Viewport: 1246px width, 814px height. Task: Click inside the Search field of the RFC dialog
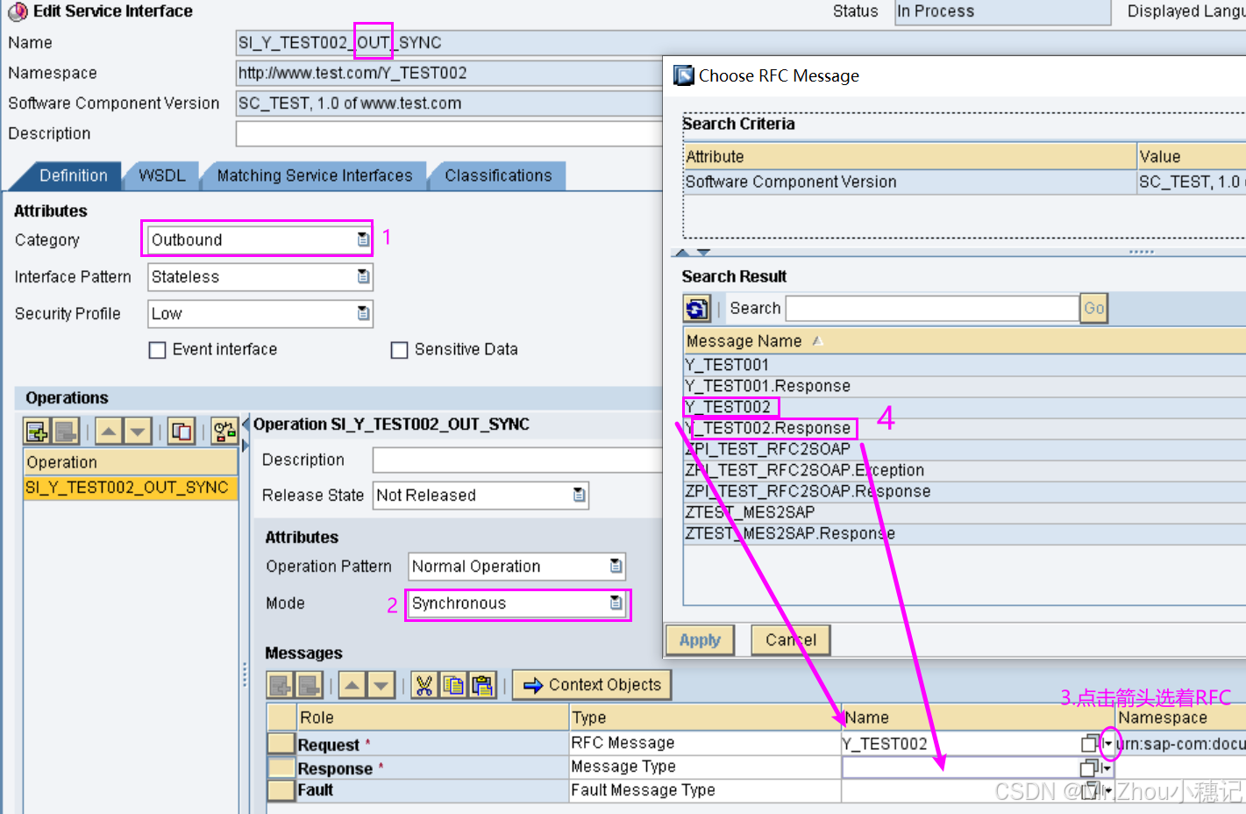click(929, 308)
